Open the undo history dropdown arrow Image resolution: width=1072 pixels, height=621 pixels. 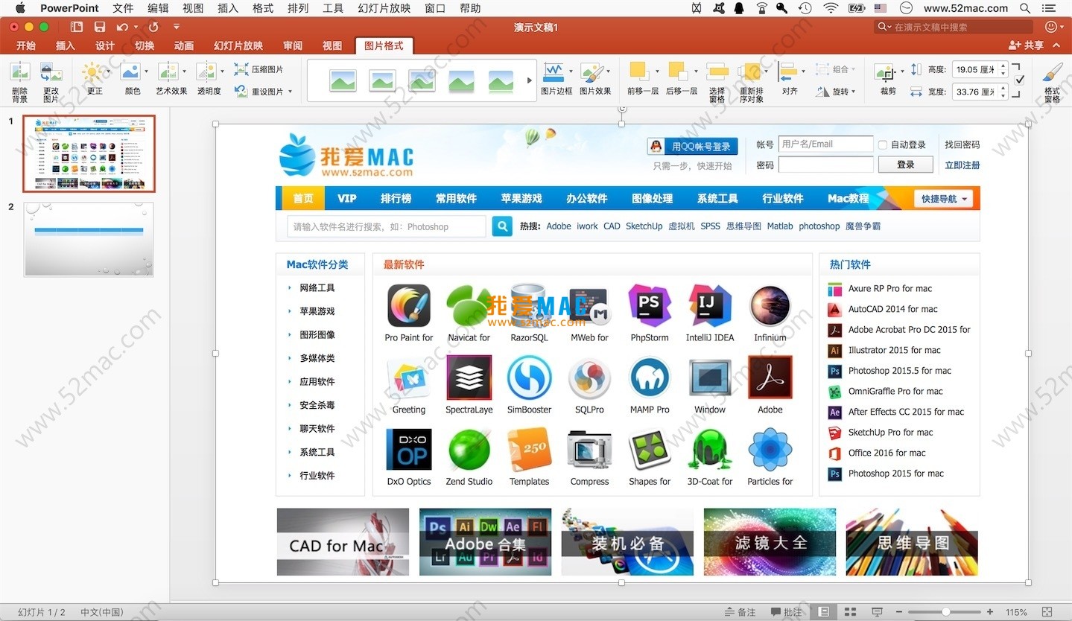(x=136, y=27)
